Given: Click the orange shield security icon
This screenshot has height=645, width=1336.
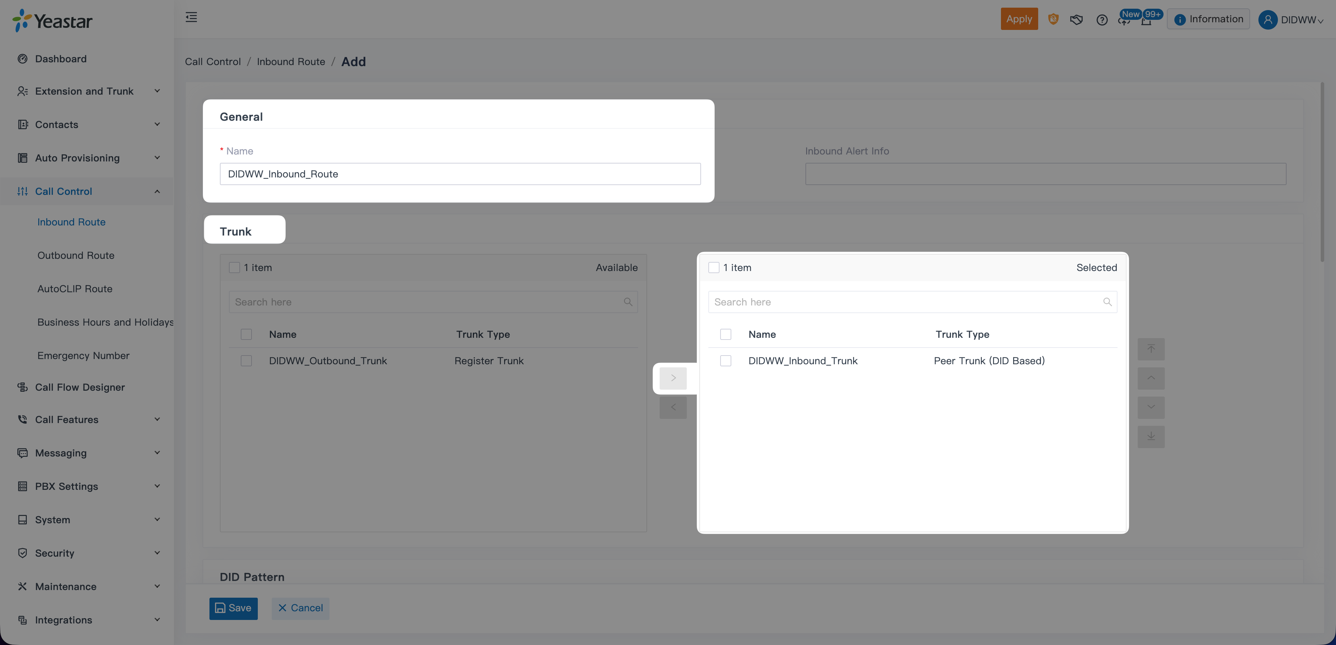Looking at the screenshot, I should coord(1053,19).
